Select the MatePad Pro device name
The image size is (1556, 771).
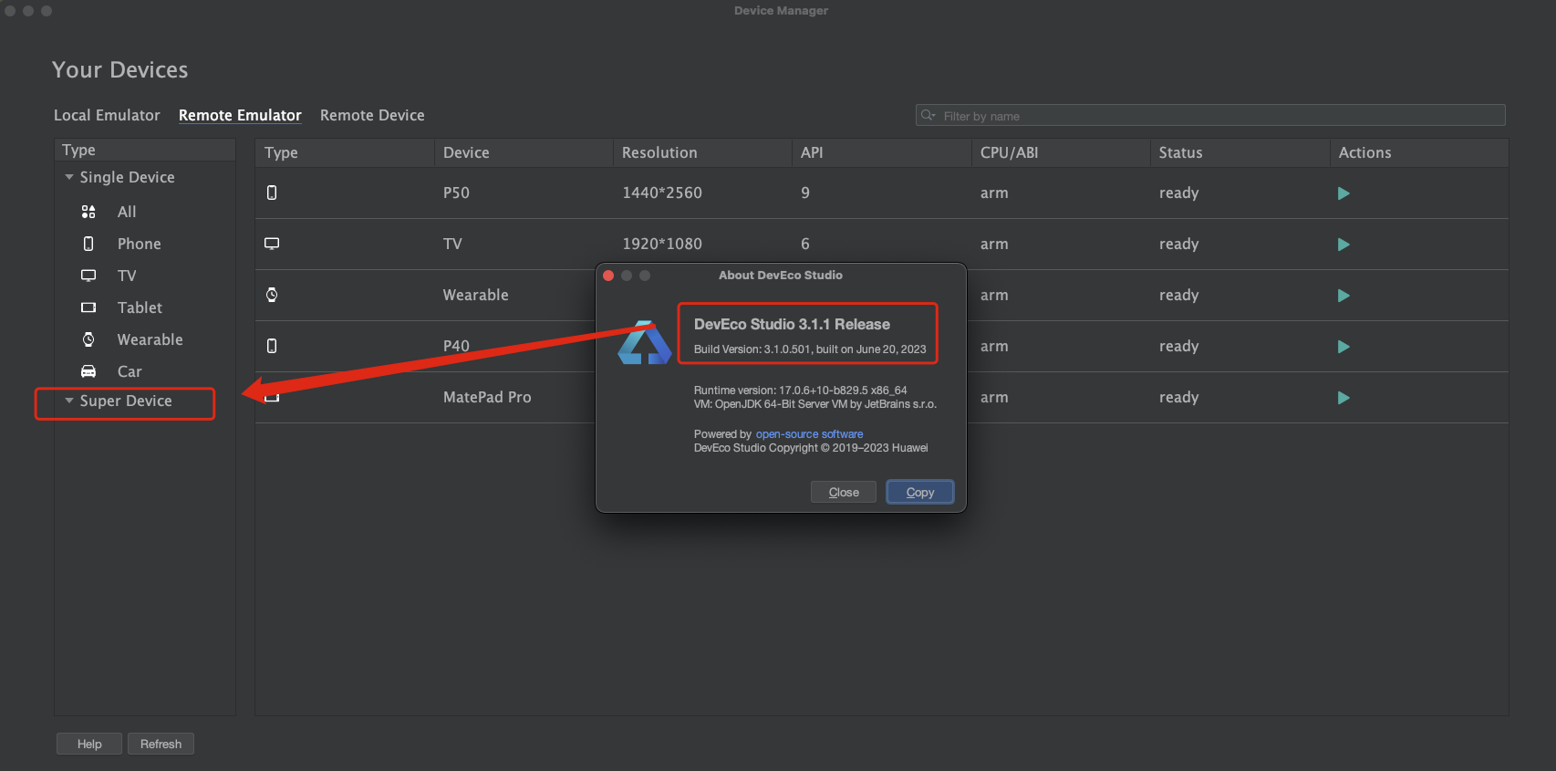(487, 397)
